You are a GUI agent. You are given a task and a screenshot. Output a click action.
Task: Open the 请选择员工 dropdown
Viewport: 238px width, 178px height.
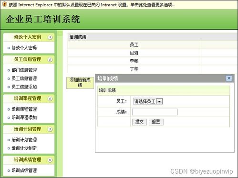(148, 101)
